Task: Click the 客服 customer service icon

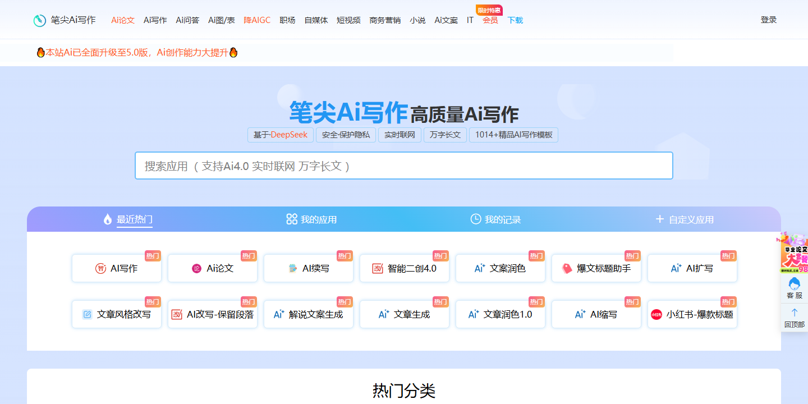Action: point(795,283)
